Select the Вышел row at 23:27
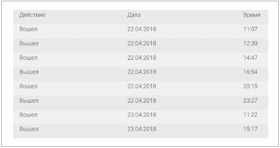 click(x=140, y=102)
